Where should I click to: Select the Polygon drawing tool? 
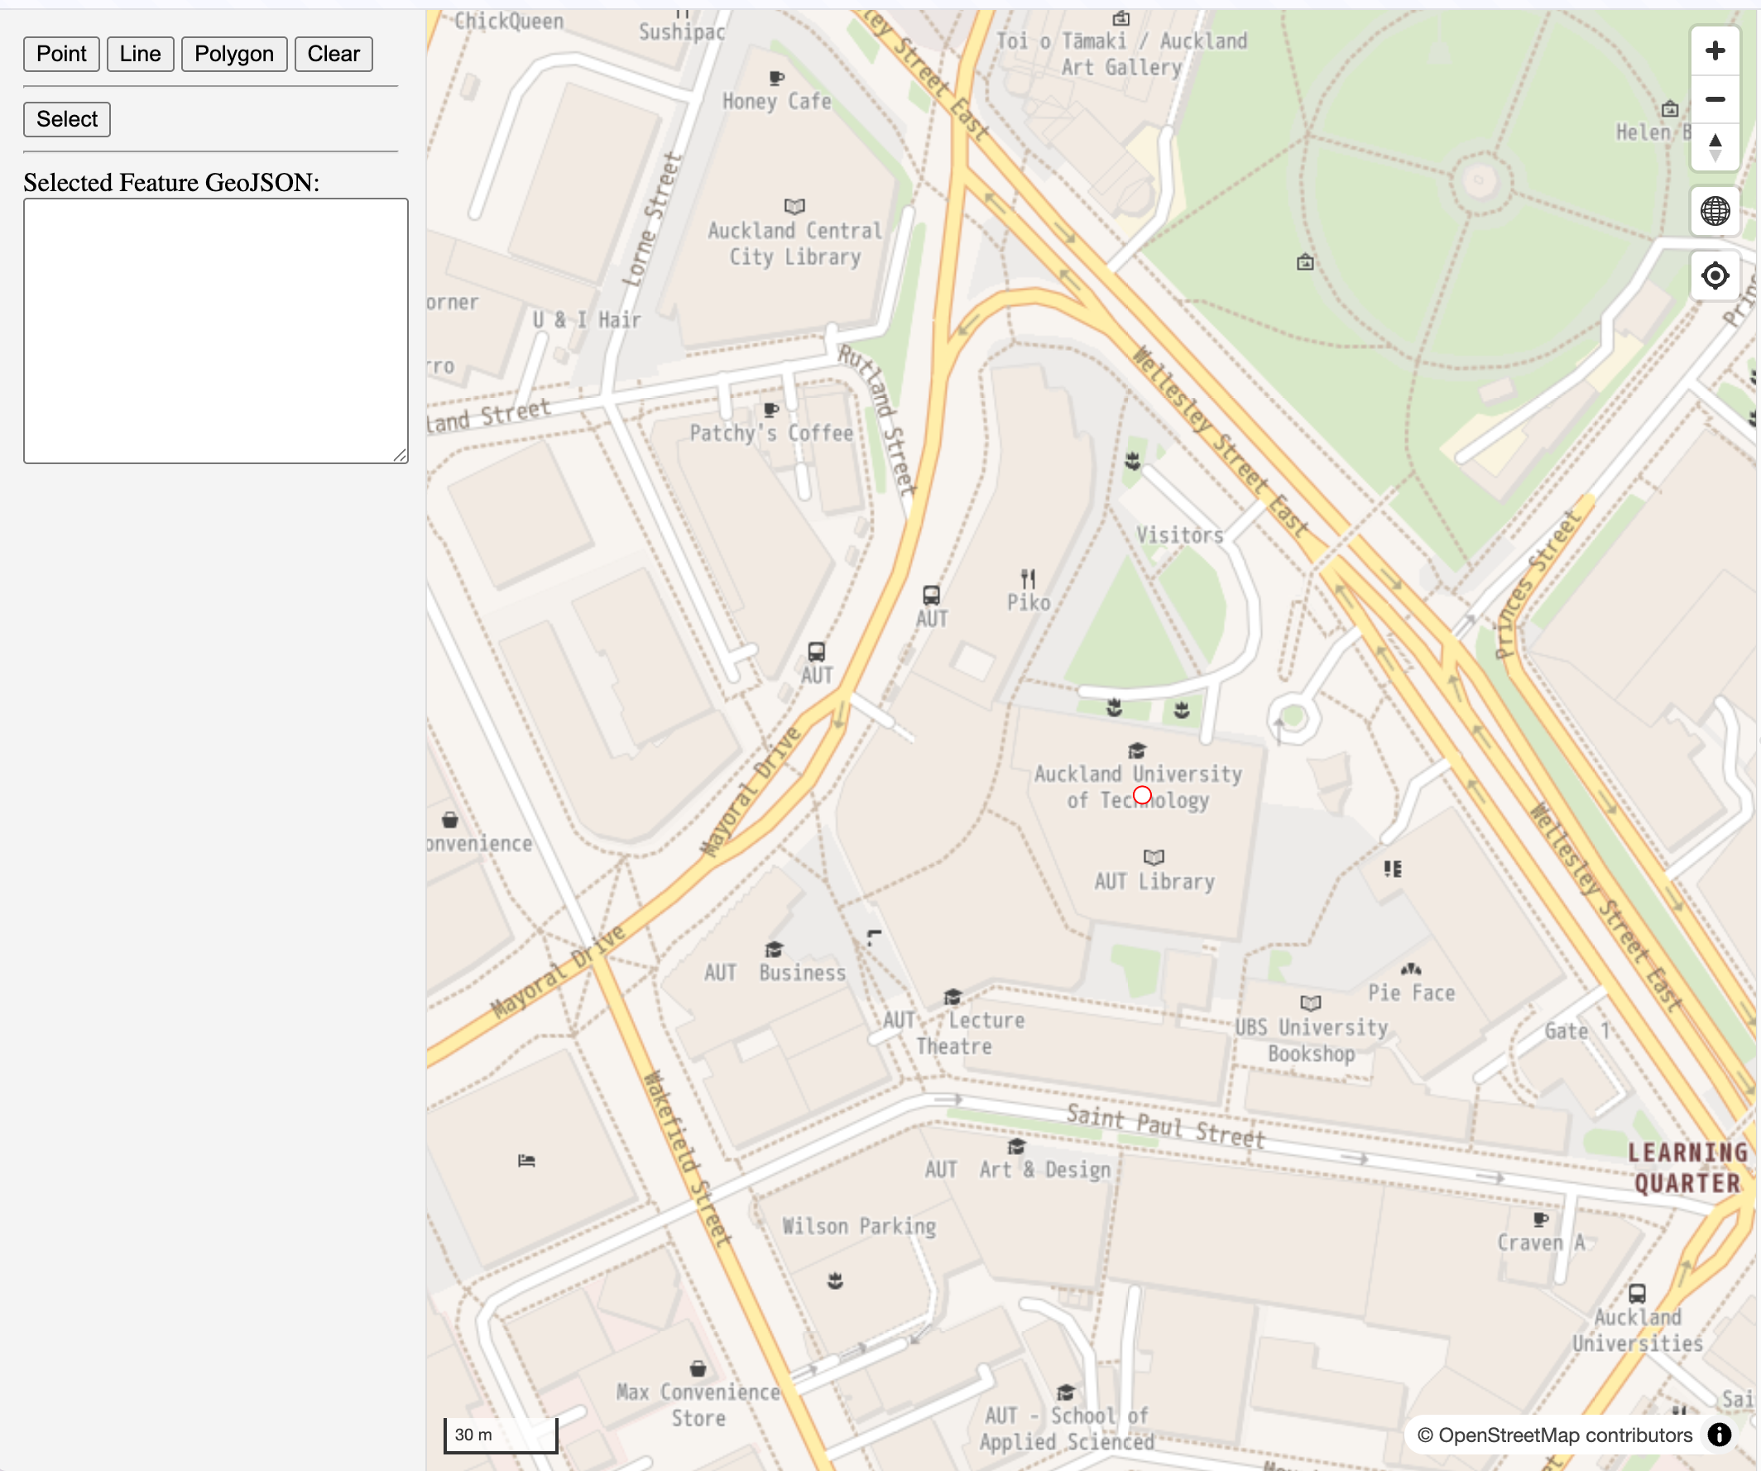pos(234,54)
